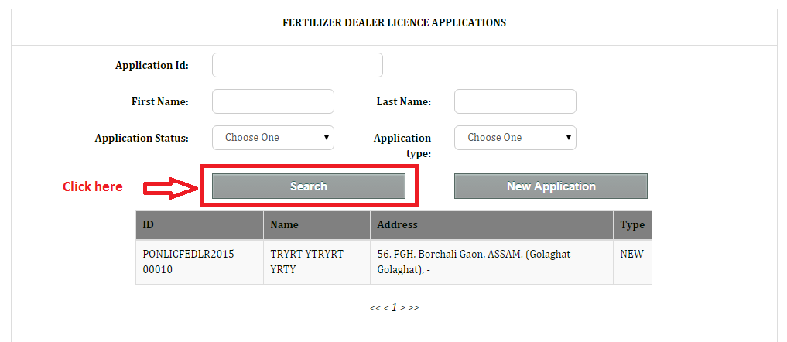
Task: Click the New Application button
Action: pos(550,186)
